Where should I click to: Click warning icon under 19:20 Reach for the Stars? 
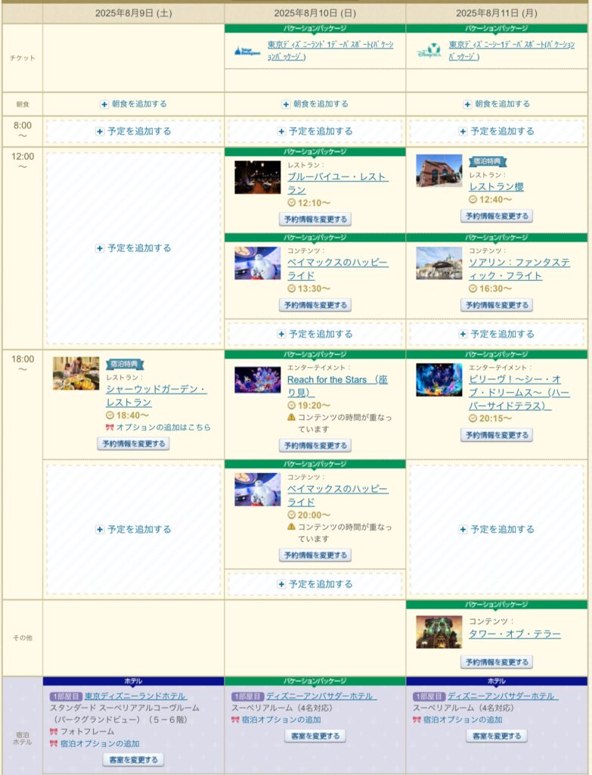click(291, 418)
